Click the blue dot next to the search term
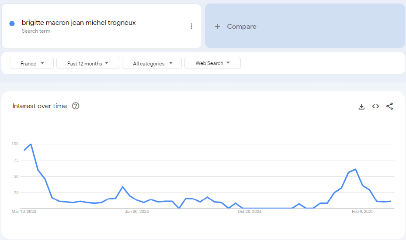This screenshot has width=406, height=240. (x=12, y=24)
